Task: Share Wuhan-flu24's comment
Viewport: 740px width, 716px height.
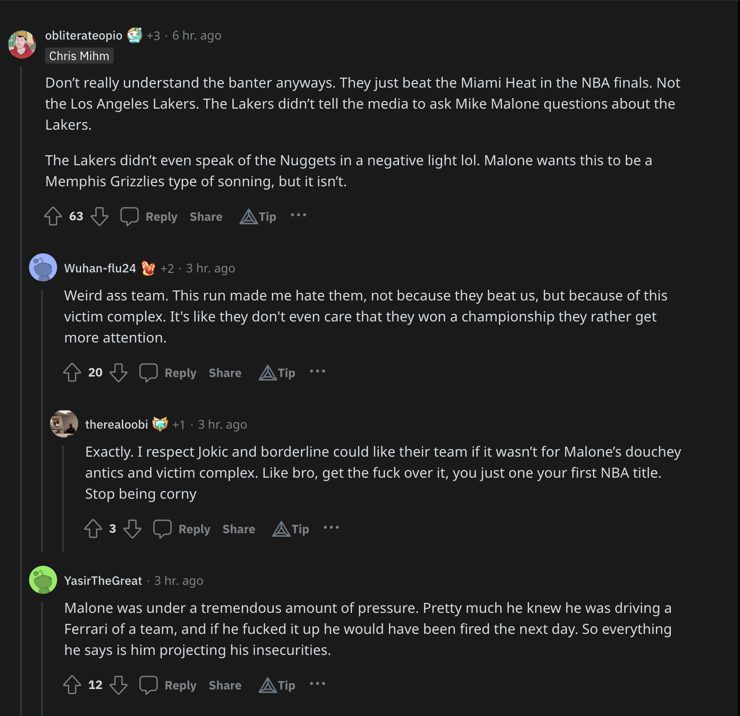Action: 225,373
